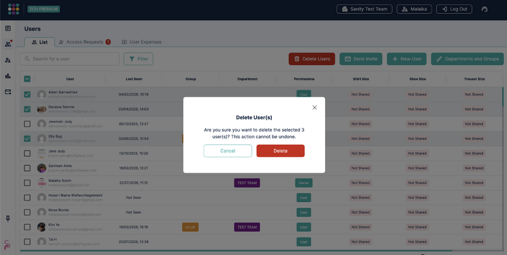Click the Log Out button

(454, 9)
